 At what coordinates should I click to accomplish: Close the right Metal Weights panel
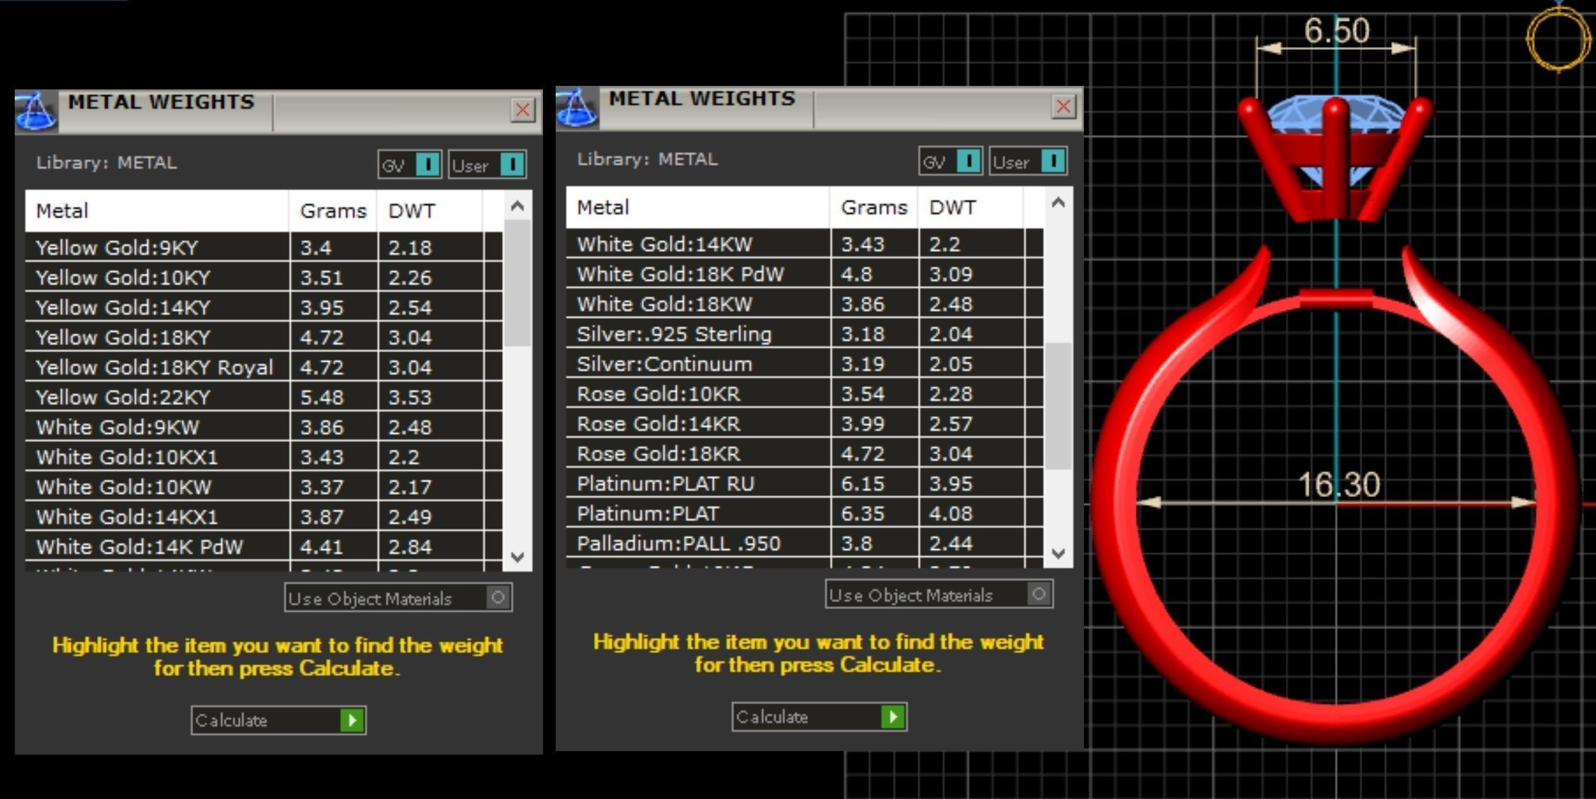[x=1064, y=106]
